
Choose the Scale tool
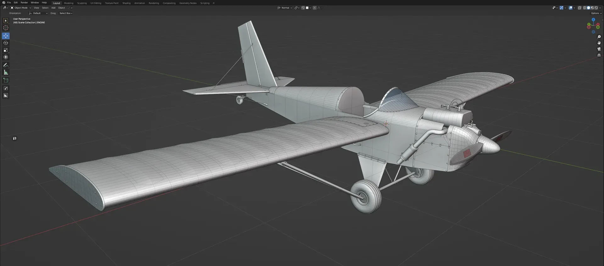coord(6,50)
